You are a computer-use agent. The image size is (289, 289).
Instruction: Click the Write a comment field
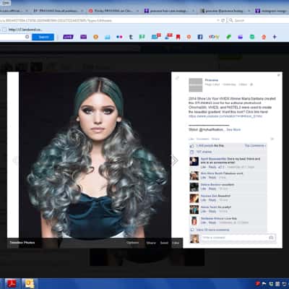pos(238,238)
